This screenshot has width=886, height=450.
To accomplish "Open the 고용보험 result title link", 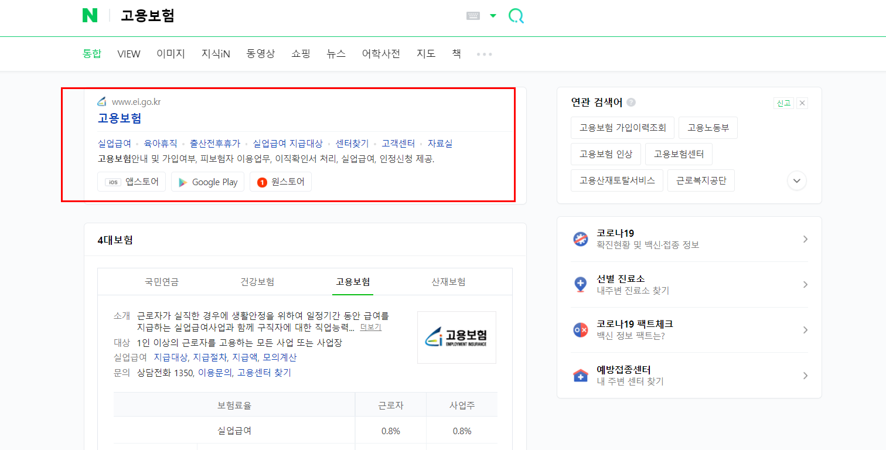I will (120, 118).
